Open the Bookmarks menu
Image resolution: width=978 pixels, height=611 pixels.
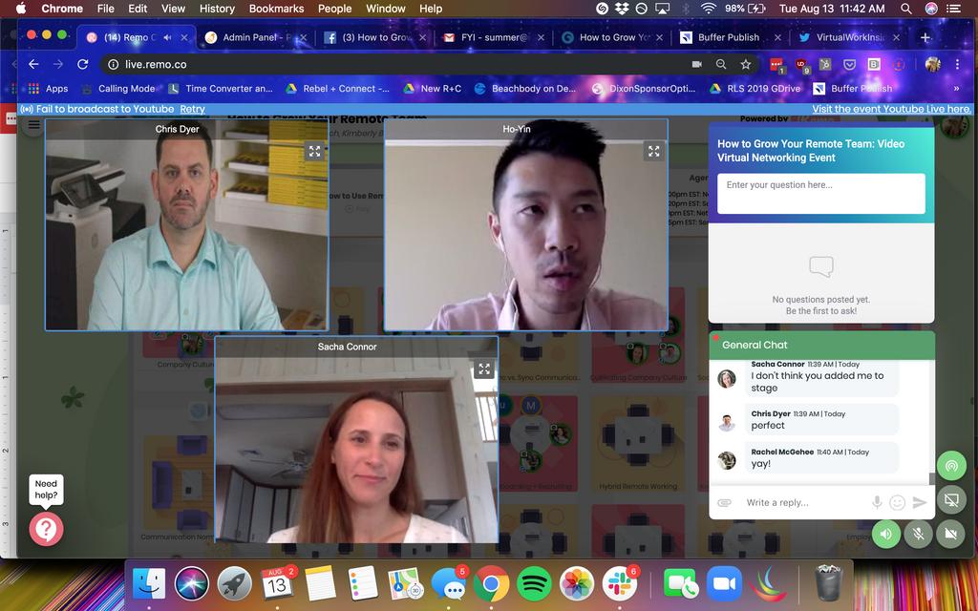(x=276, y=9)
